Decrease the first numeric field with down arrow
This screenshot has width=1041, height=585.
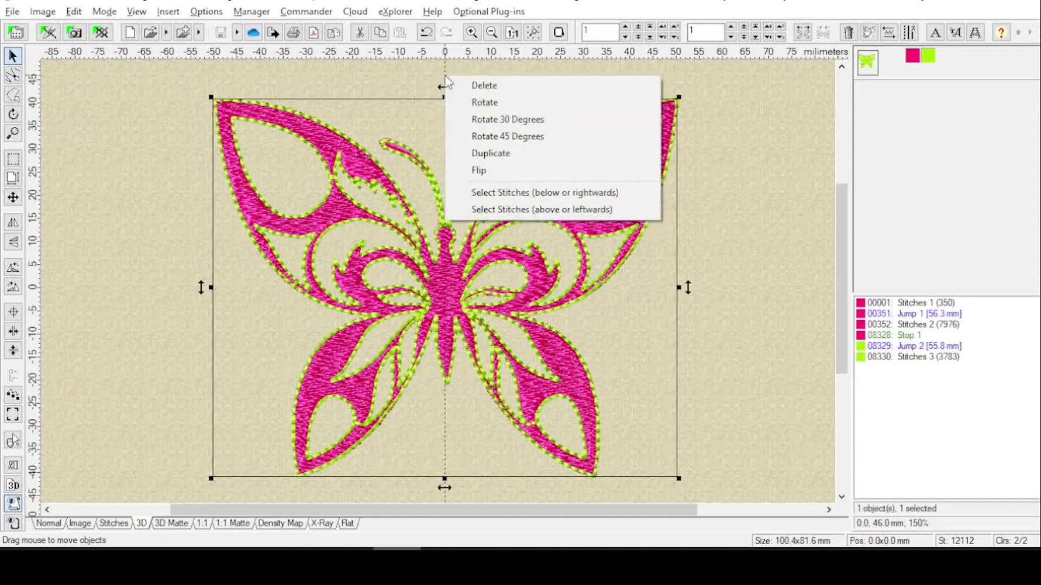click(625, 37)
